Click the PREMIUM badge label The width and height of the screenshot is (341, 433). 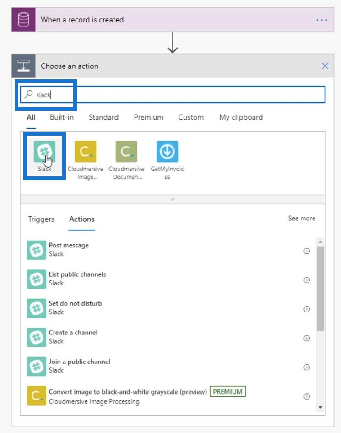coord(227,392)
